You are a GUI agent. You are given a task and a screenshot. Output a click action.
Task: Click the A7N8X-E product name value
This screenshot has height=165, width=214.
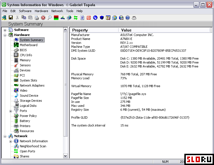(x=126, y=39)
